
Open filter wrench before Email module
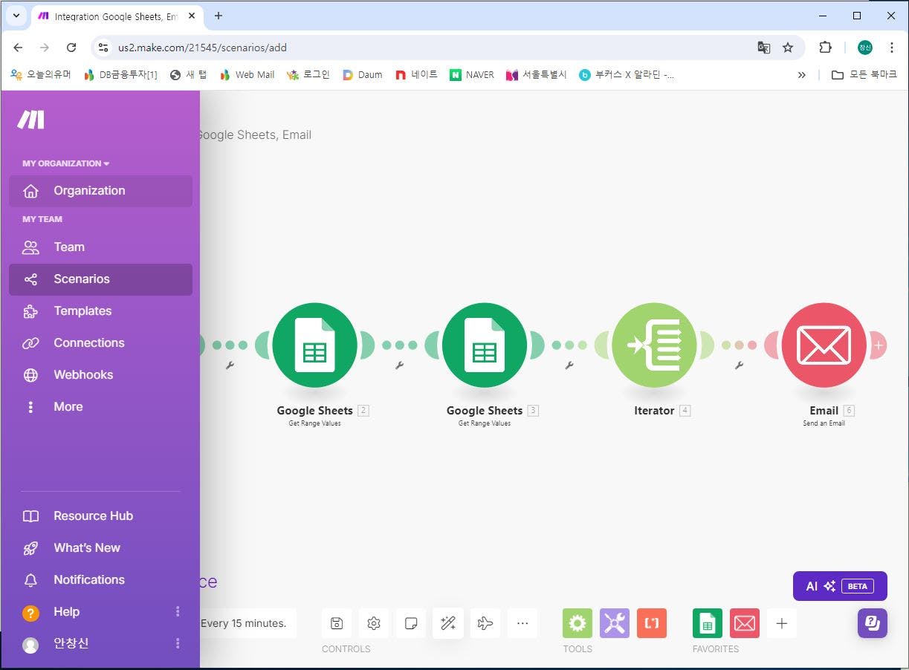point(740,365)
